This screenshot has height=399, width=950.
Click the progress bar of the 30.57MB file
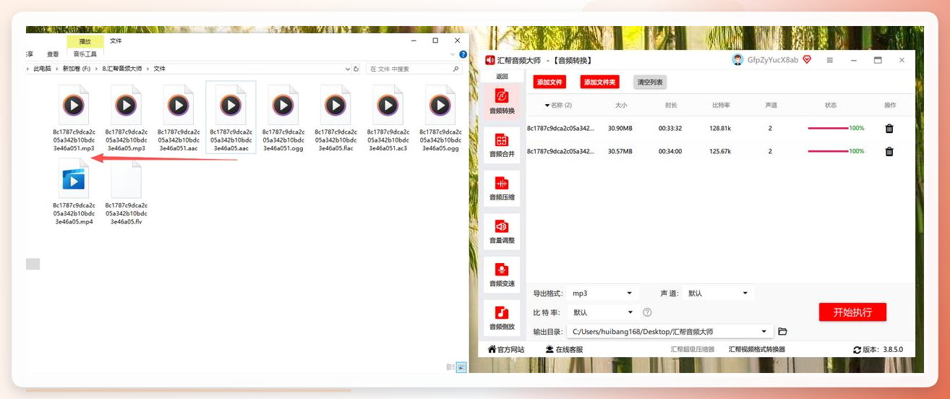click(x=828, y=151)
